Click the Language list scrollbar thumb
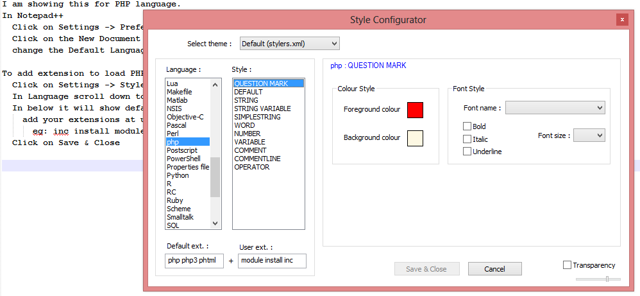Image resolution: width=640 pixels, height=296 pixels. 215,177
